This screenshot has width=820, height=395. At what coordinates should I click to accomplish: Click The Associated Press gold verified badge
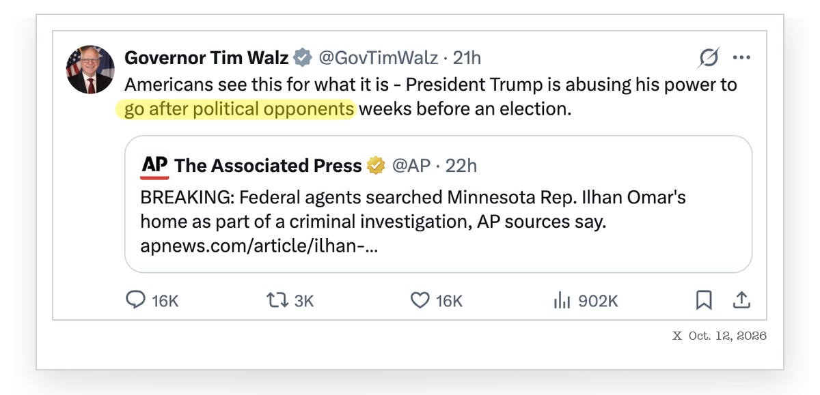click(376, 165)
